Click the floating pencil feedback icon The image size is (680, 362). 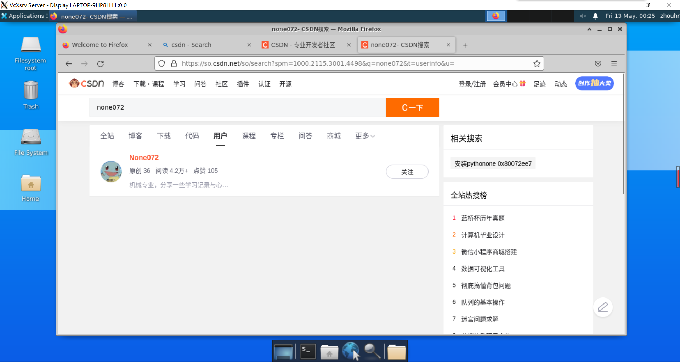click(603, 307)
